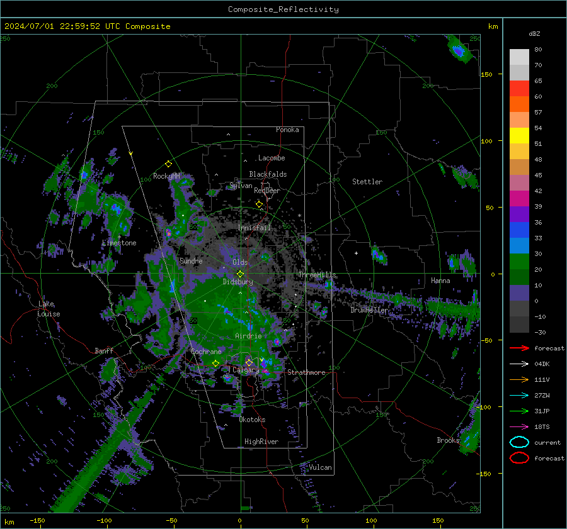Click the Brooks label
This screenshot has height=529, width=567.
tap(448, 440)
